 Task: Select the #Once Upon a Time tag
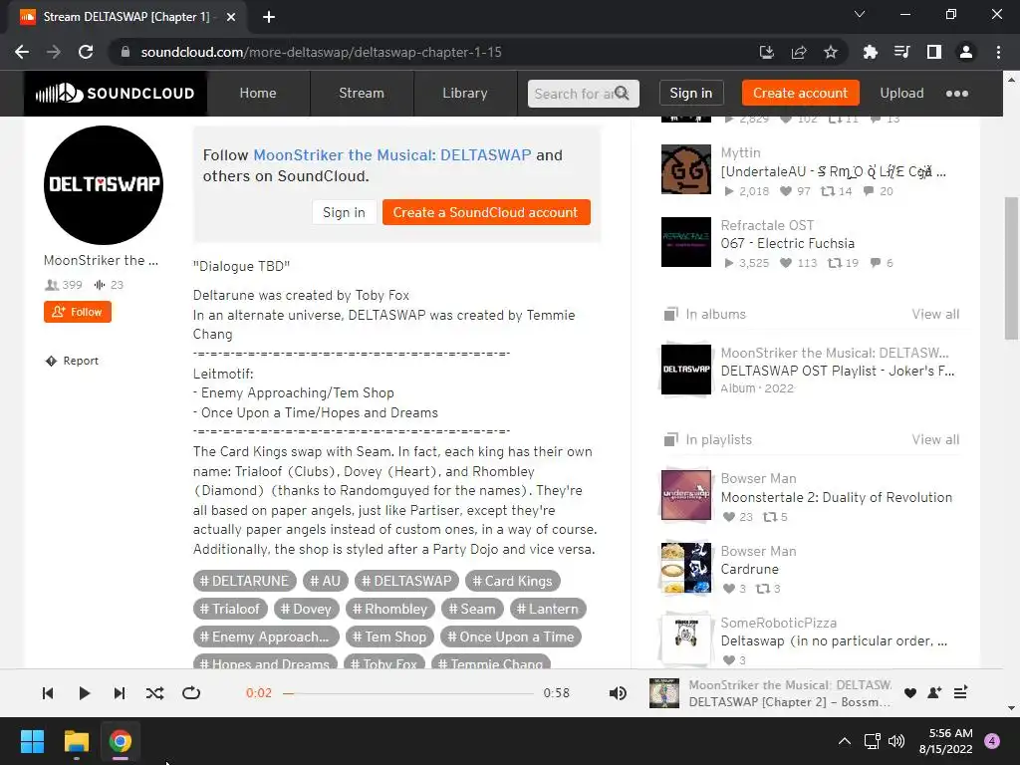(x=511, y=637)
